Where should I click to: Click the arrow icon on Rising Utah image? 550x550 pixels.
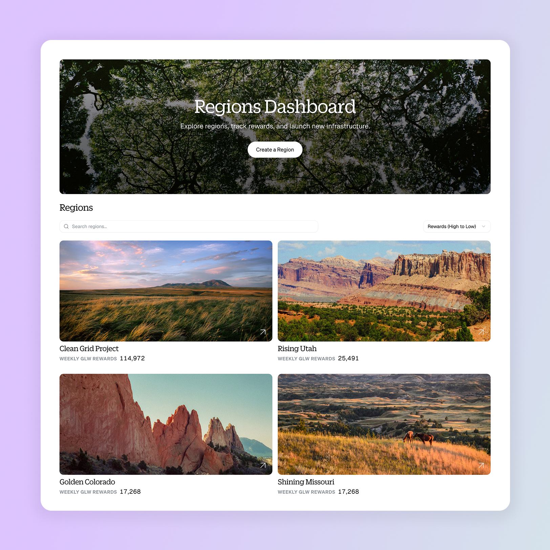click(481, 332)
